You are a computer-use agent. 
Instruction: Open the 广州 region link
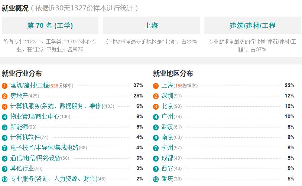pyautogui.click(x=167, y=117)
